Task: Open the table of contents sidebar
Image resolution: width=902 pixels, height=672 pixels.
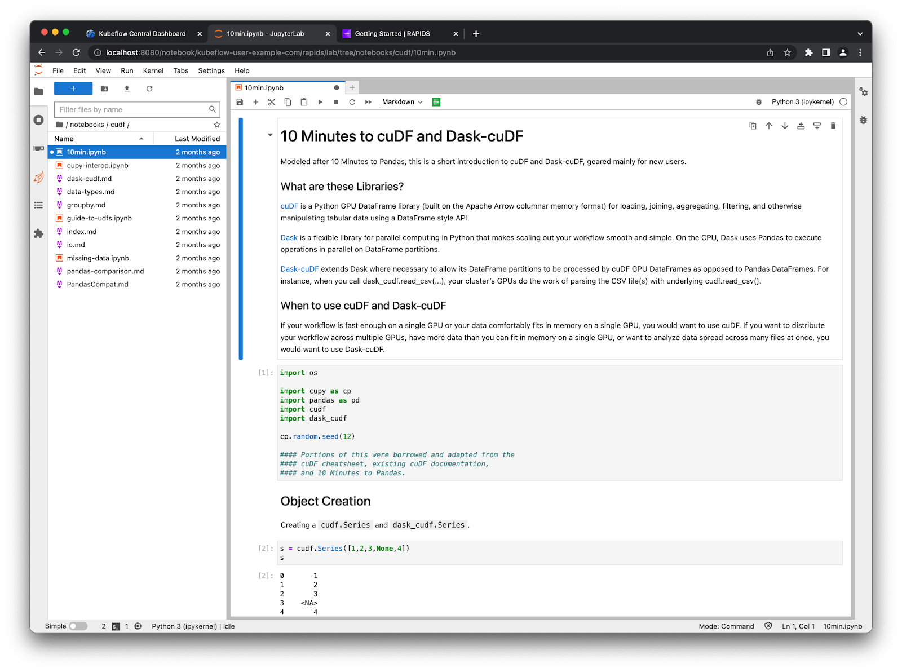Action: pyautogui.click(x=38, y=205)
